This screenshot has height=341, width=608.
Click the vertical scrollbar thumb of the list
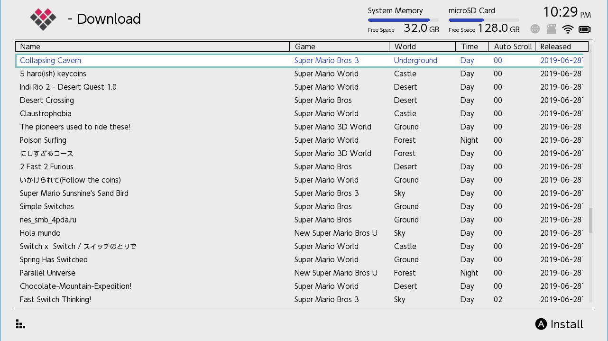tap(590, 221)
